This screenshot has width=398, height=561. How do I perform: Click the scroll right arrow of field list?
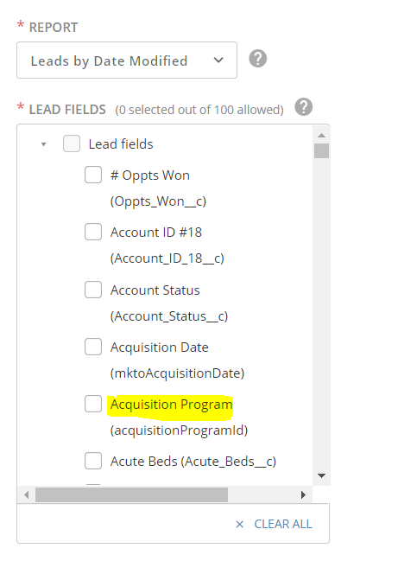[x=303, y=494]
